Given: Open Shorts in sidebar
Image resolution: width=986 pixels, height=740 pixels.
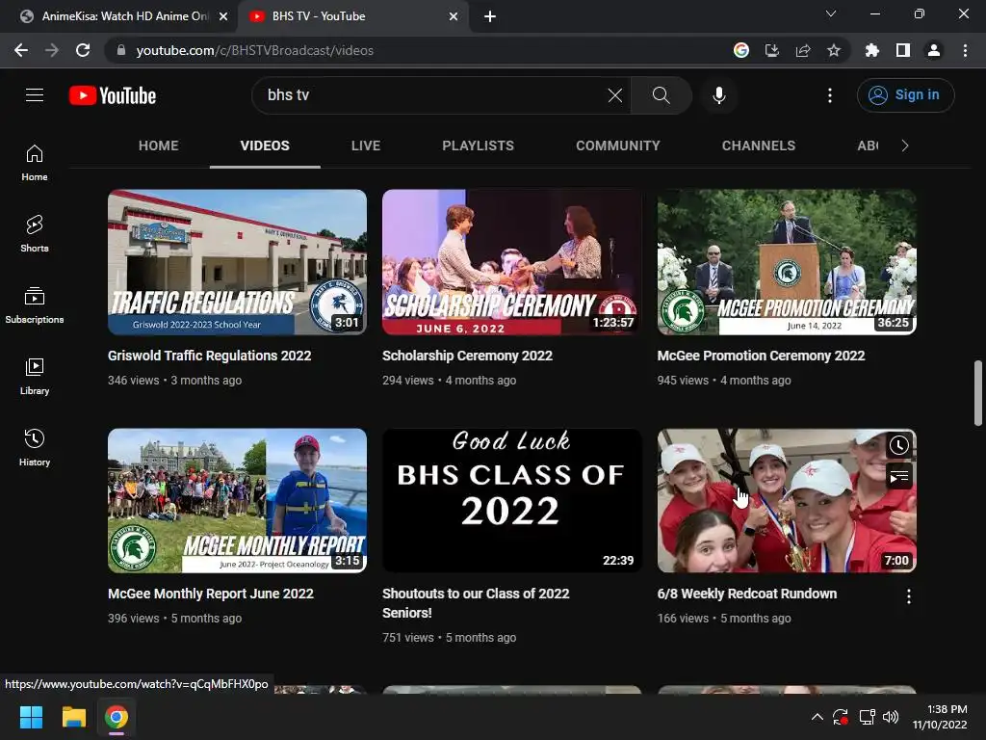Looking at the screenshot, I should (x=35, y=233).
